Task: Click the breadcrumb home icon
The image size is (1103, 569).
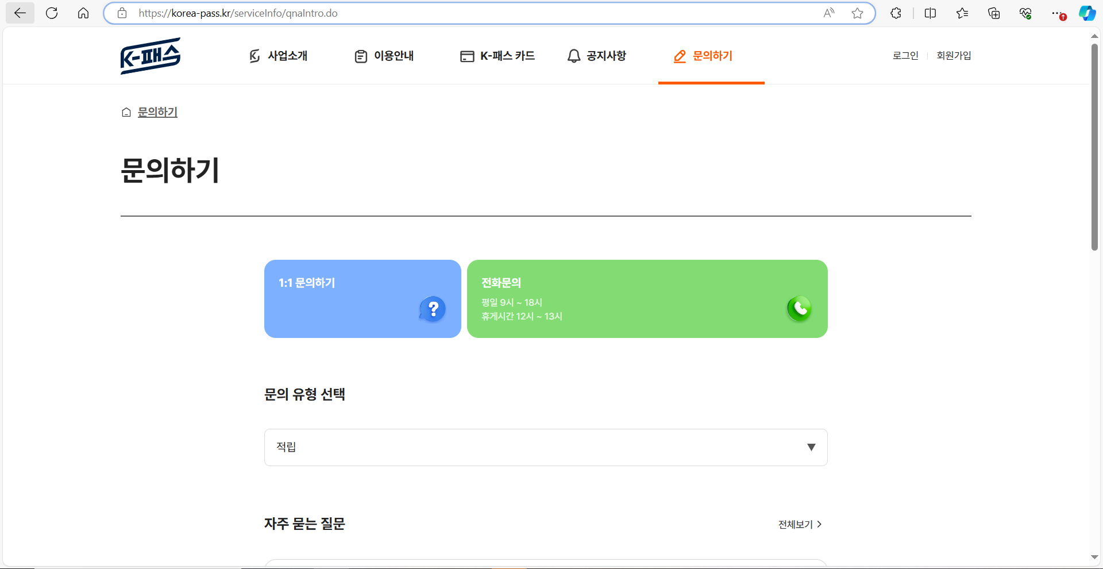Action: pyautogui.click(x=126, y=112)
